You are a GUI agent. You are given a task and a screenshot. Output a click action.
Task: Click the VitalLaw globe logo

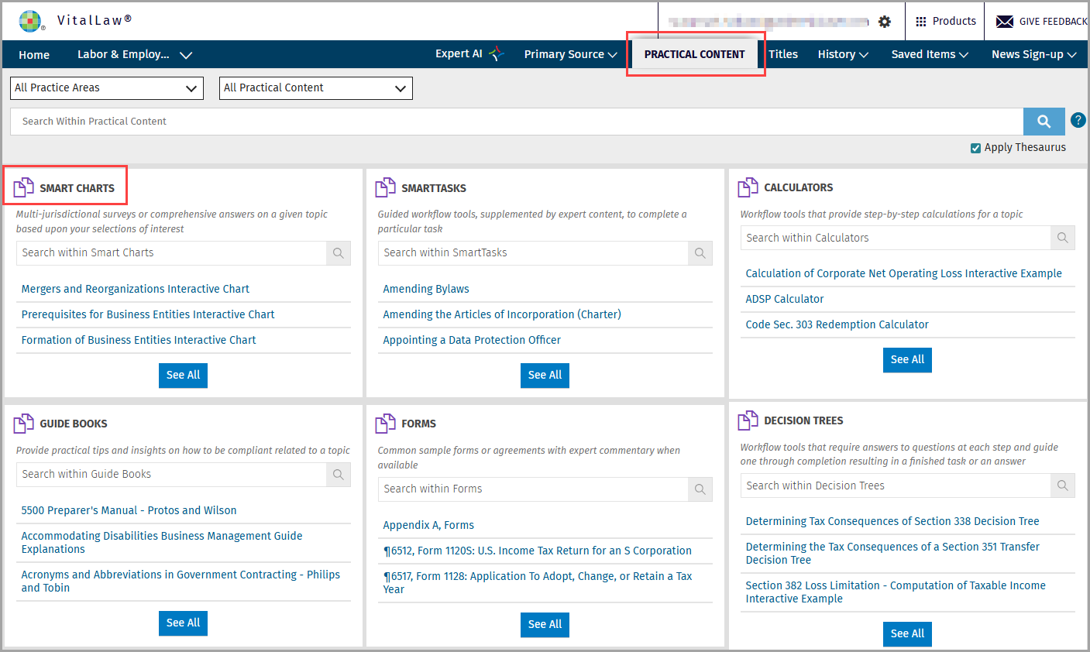coord(31,21)
